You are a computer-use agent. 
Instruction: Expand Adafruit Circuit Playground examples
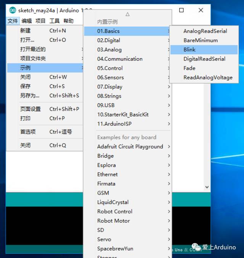(x=127, y=146)
